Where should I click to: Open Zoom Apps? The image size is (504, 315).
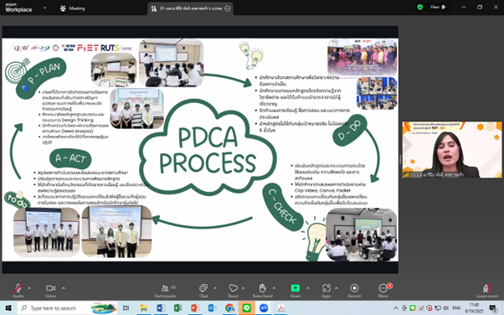pyautogui.click(x=327, y=290)
